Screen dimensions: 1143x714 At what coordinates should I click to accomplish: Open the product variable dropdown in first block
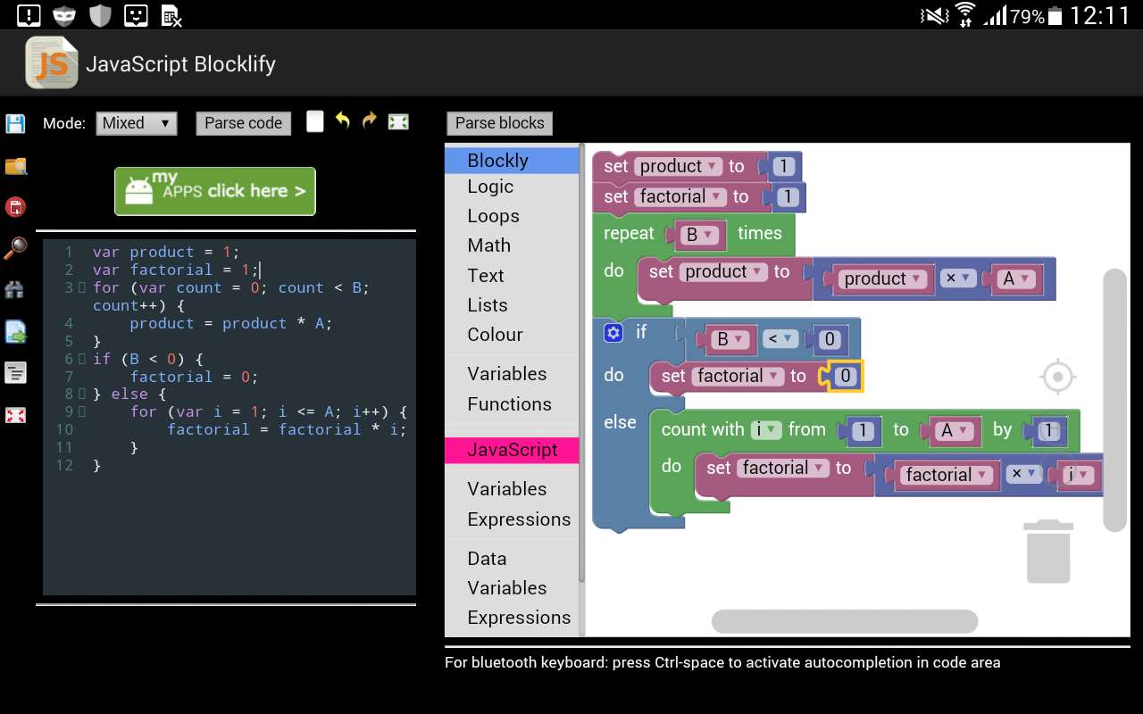click(678, 166)
